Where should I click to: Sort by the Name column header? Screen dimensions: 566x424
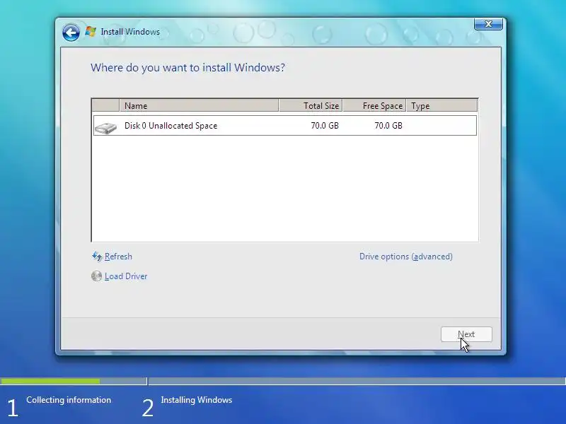pos(199,105)
